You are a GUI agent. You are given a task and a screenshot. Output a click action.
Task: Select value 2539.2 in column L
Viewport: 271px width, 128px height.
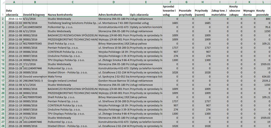pyautogui.click(x=263, y=81)
